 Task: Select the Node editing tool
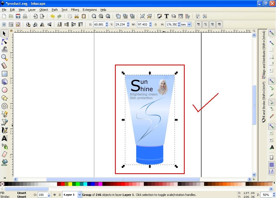(x=4, y=41)
